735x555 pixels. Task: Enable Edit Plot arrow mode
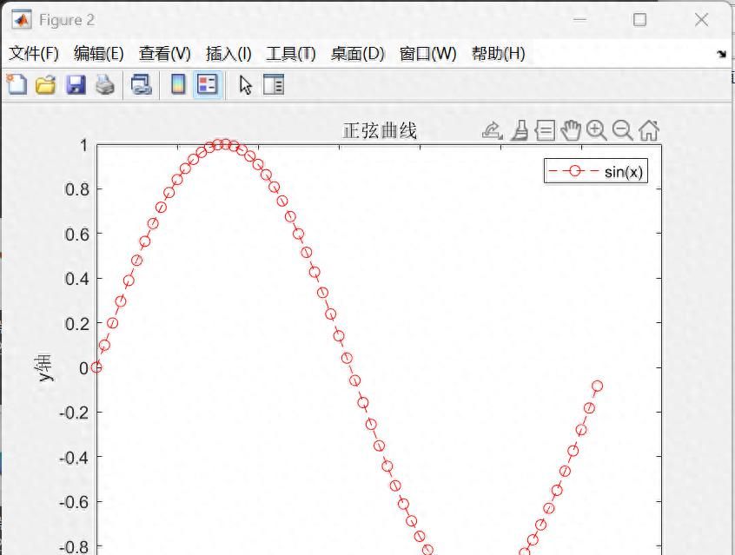tap(246, 84)
